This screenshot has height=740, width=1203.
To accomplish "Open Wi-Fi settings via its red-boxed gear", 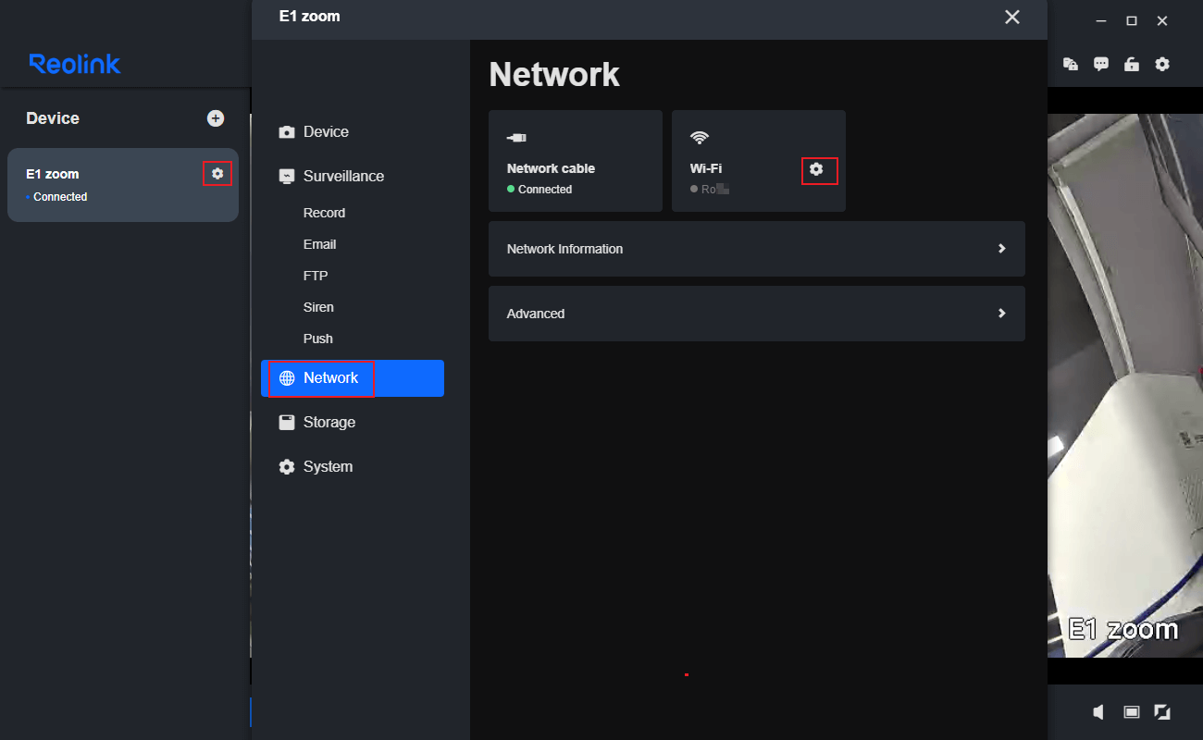I will point(818,169).
